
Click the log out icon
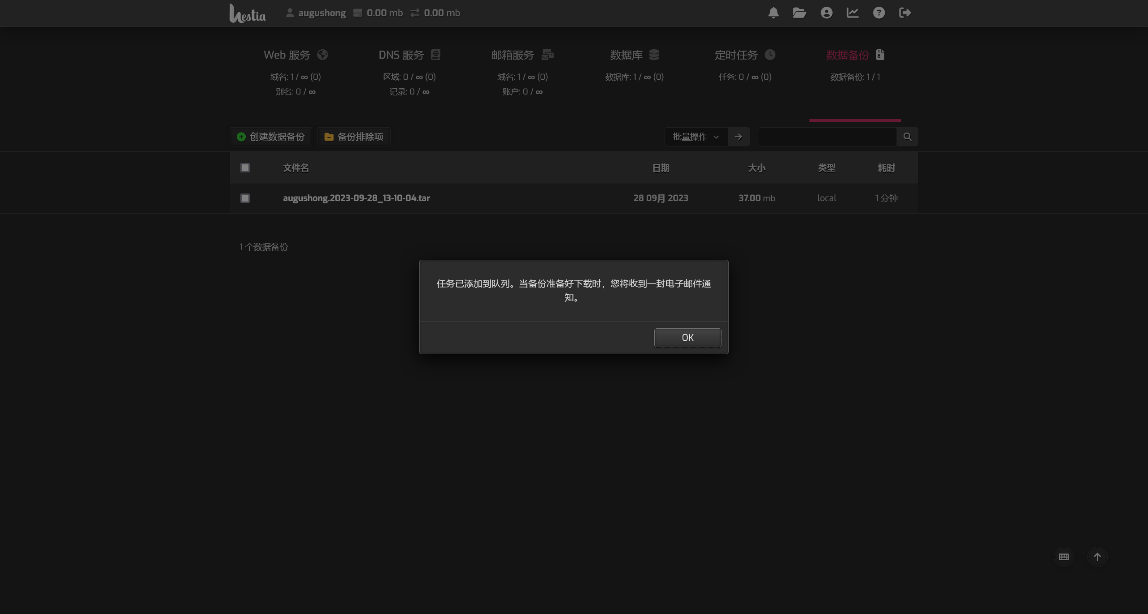(x=905, y=13)
